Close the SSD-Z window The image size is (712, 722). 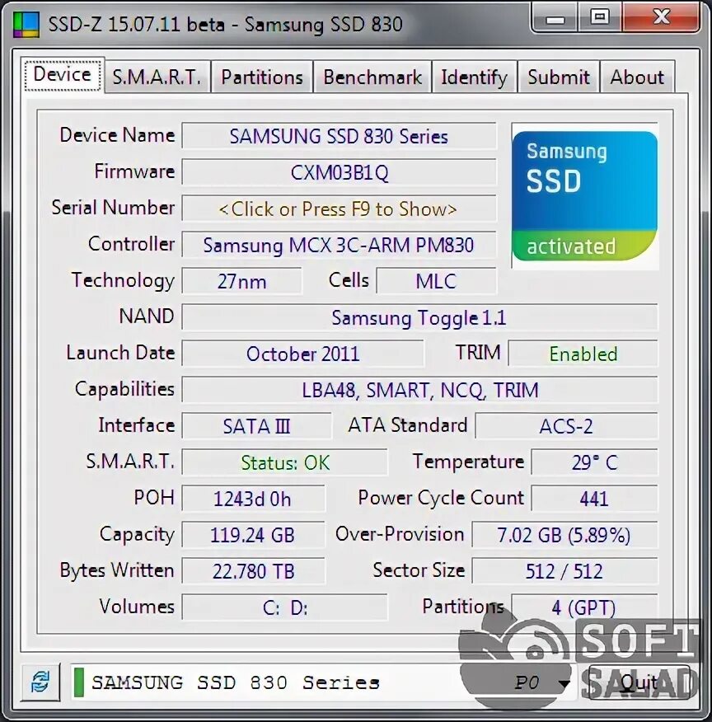click(x=661, y=17)
